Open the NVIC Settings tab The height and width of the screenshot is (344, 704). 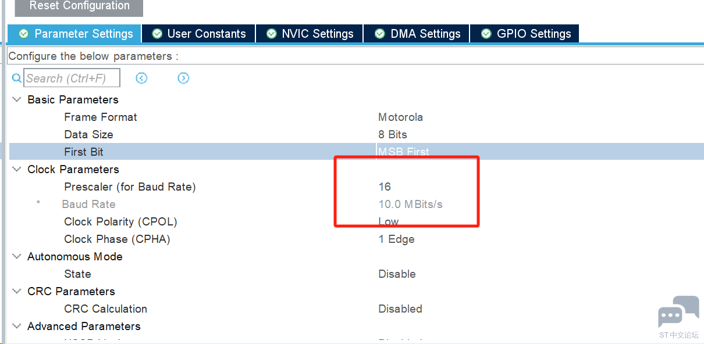310,34
